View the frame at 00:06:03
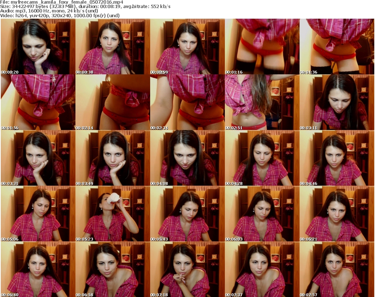 (262, 214)
